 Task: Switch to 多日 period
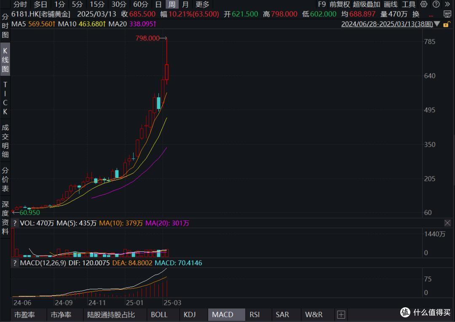coord(40,4)
